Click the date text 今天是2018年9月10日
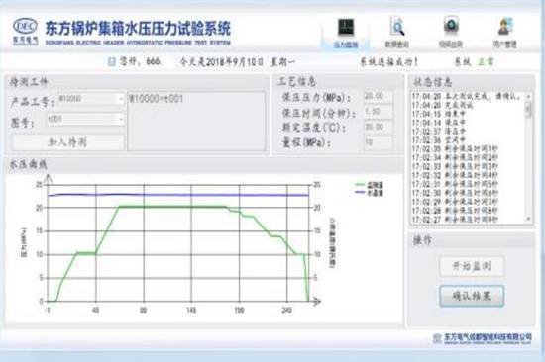 coord(222,62)
